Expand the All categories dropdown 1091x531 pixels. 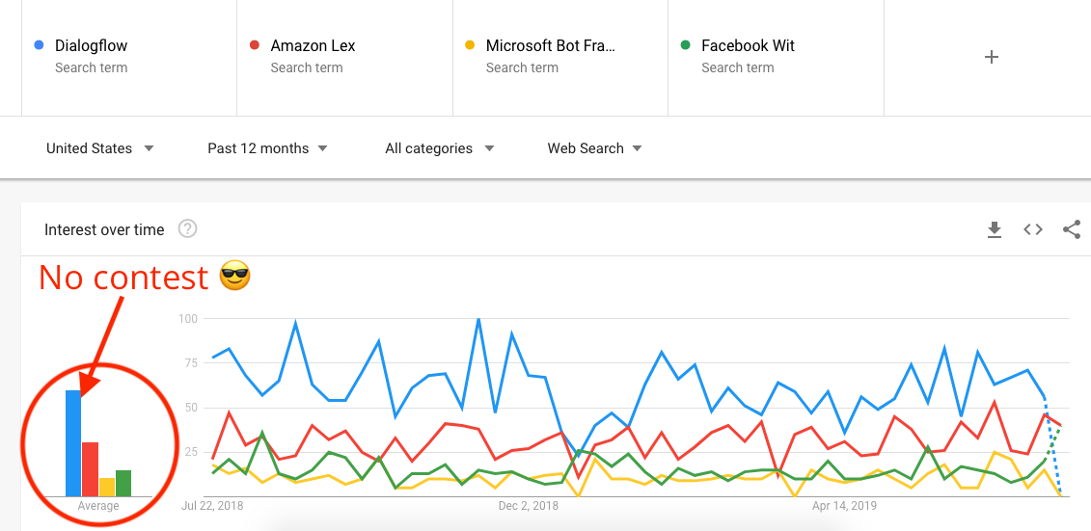pos(439,148)
